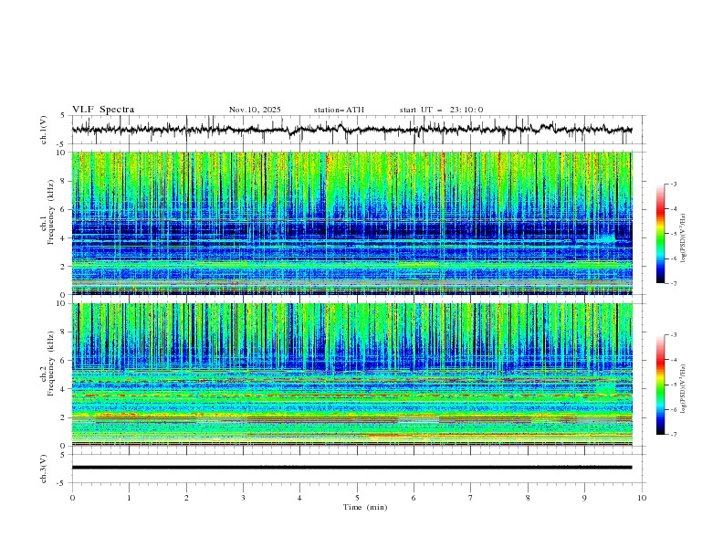Click time axis tick label '10'
Image resolution: width=723 pixels, height=559 pixels.
coord(642,498)
